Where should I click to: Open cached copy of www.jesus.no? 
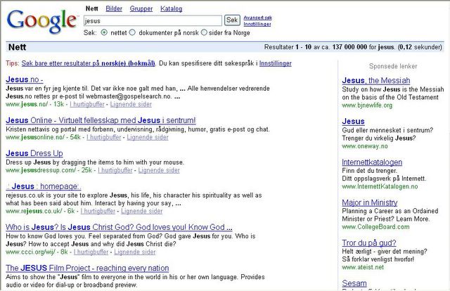[87, 104]
